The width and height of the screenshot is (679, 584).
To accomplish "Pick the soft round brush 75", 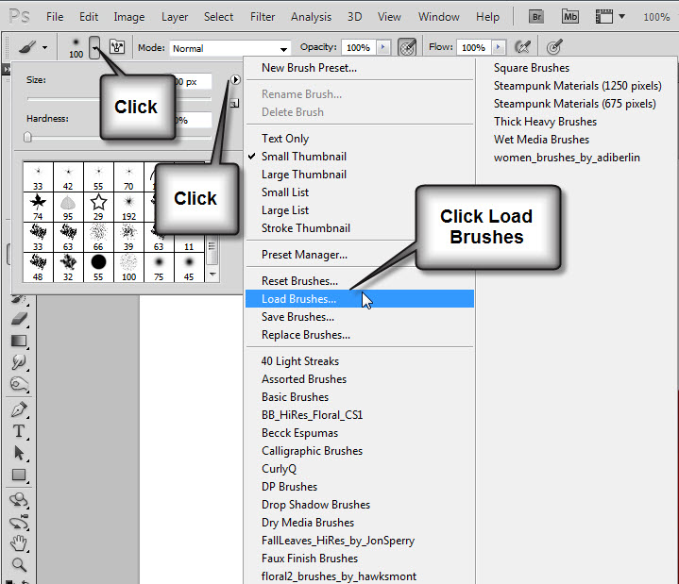I will coord(159,267).
